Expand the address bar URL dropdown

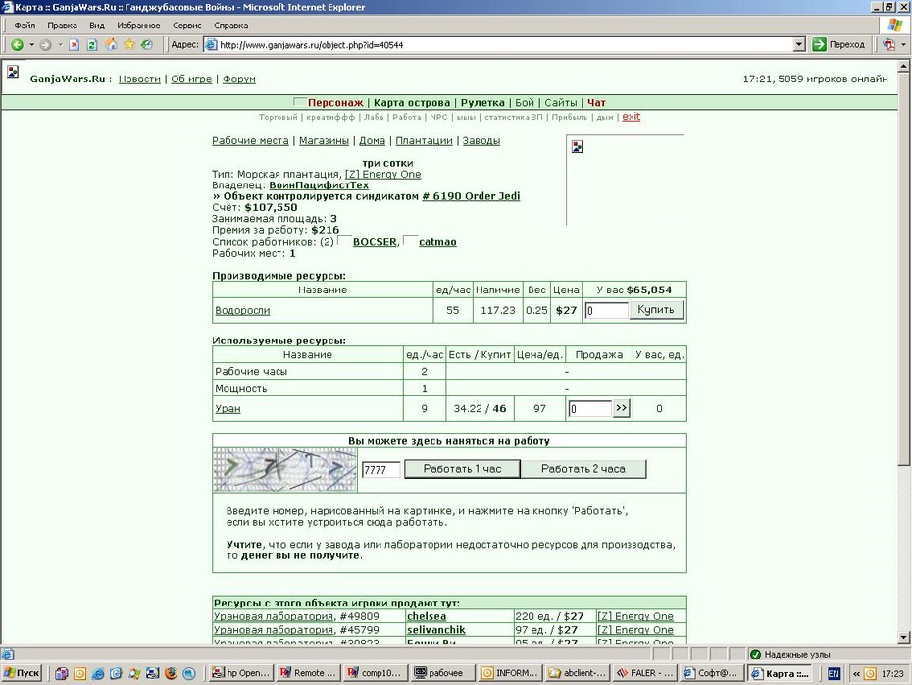click(798, 45)
